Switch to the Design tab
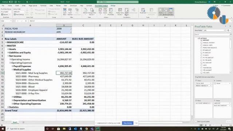 [113, 6]
